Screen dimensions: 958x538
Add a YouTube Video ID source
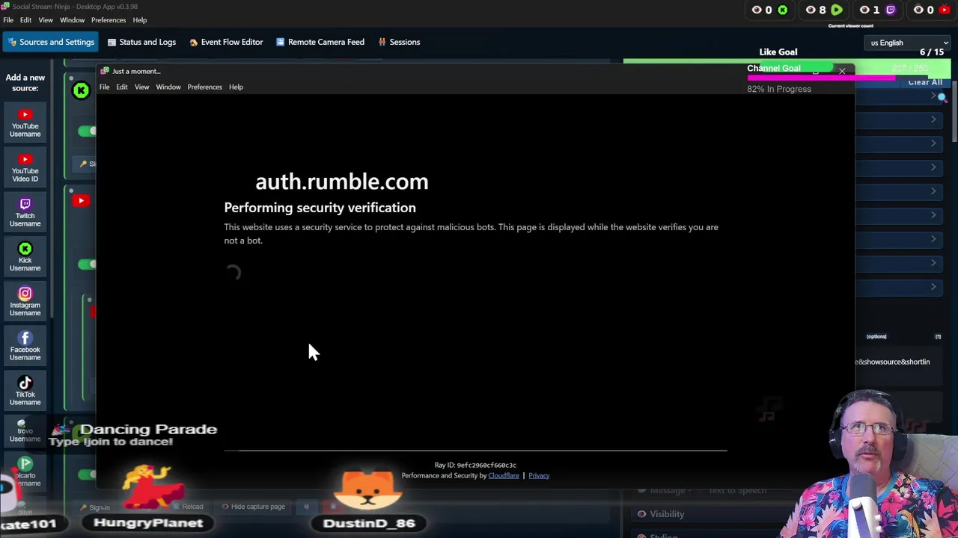pos(25,168)
